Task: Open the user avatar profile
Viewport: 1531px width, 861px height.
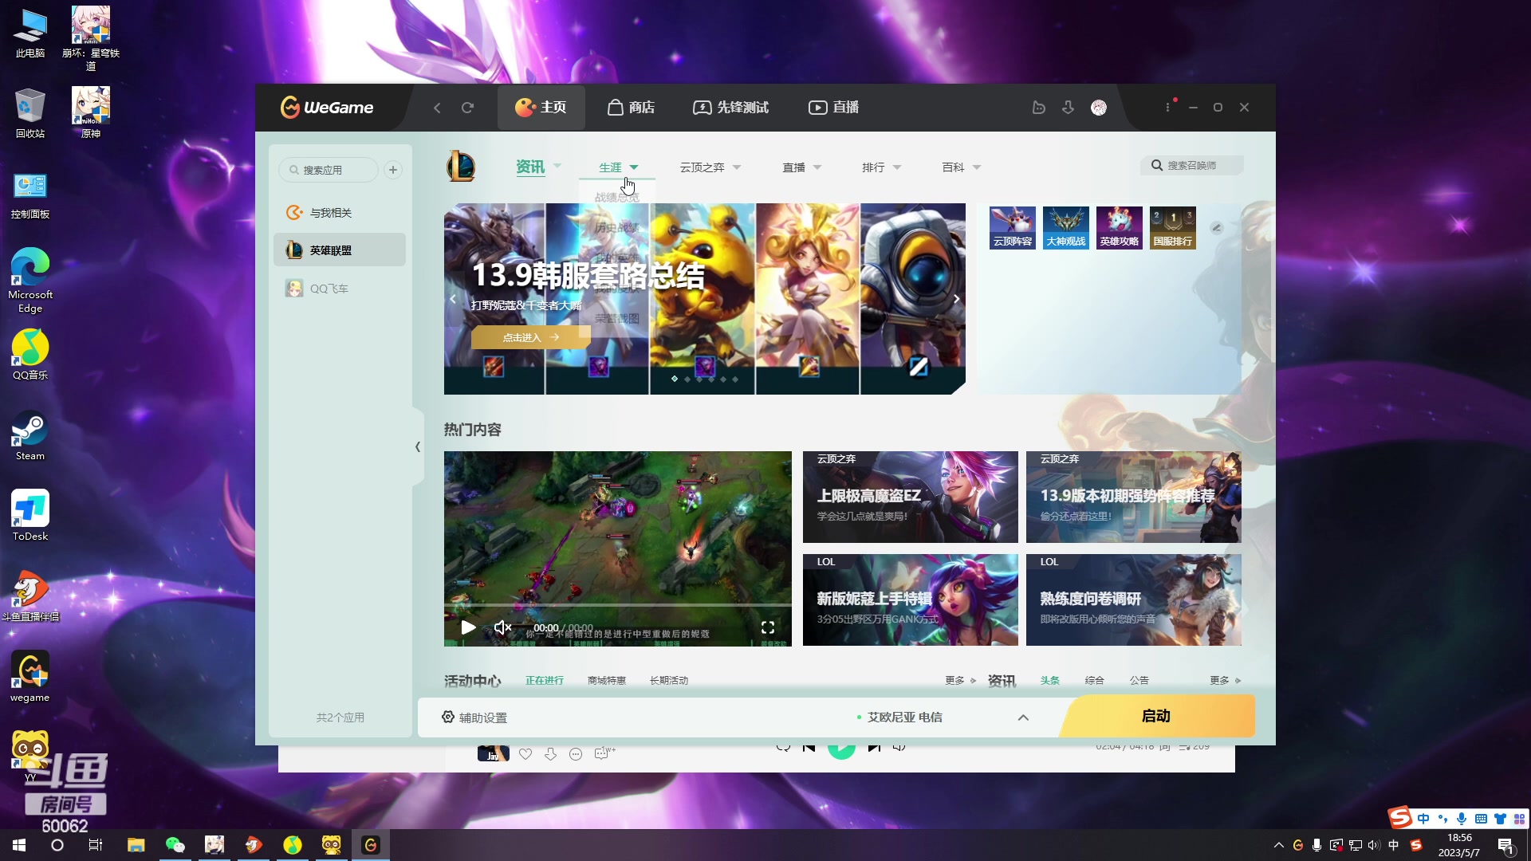Action: (x=1099, y=108)
